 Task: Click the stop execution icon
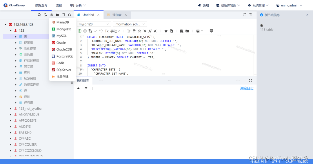(85, 31)
